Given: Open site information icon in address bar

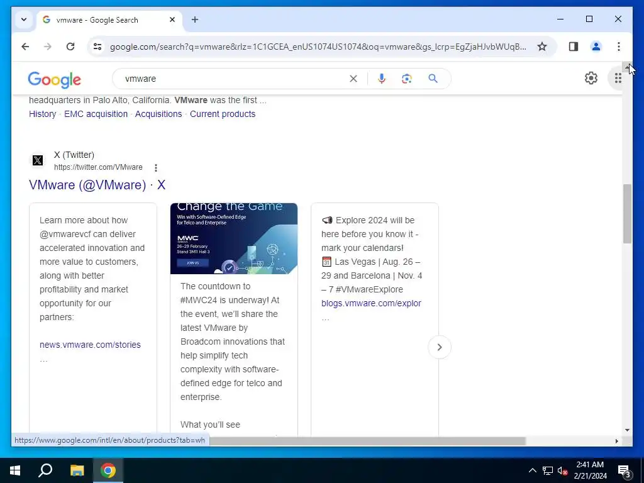Looking at the screenshot, I should [x=97, y=47].
